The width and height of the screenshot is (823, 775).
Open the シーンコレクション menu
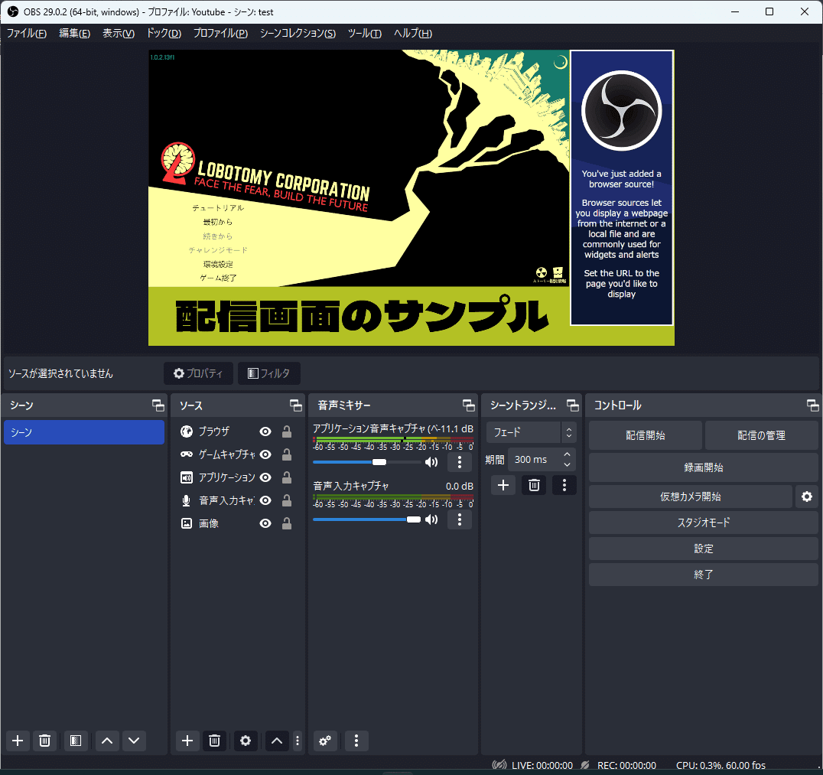pos(298,33)
